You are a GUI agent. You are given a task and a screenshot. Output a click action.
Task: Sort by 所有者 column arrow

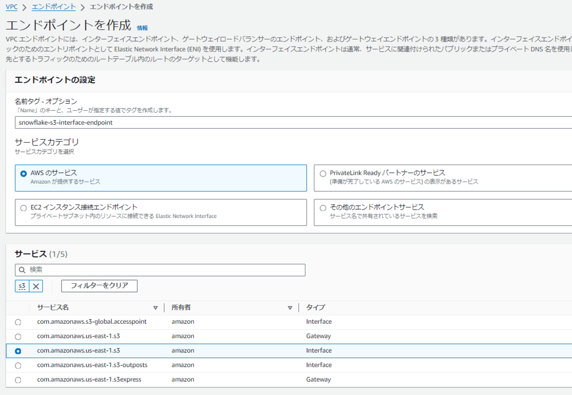[x=290, y=308]
